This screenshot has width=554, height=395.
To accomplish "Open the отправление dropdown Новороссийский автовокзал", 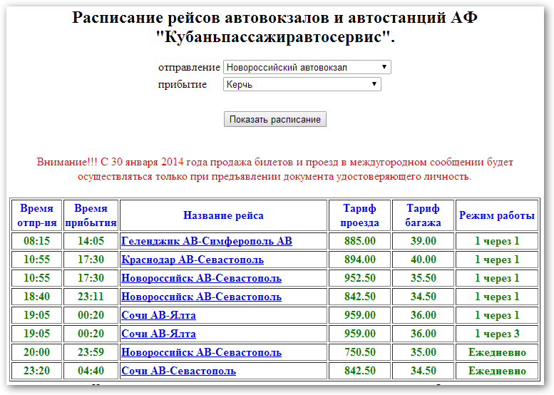I will [x=307, y=67].
